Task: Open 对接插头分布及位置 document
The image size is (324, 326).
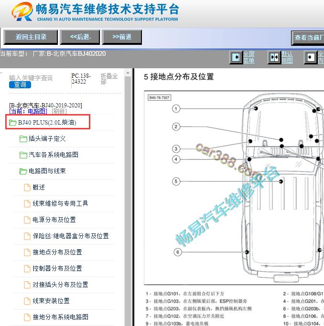Action: click(60, 284)
